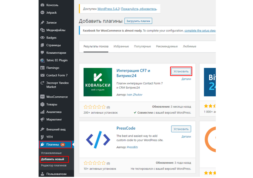Install Интеграция CF7 и Битрикс24 plugin
The height and width of the screenshot is (178, 253).
coord(181,71)
